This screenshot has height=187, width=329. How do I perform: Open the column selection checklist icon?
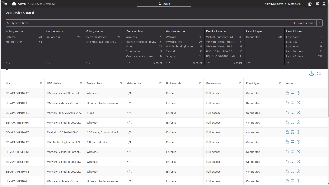[319, 74]
